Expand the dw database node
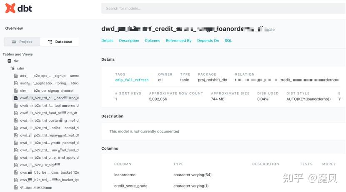This screenshot has height=192, width=346. pyautogui.click(x=16, y=61)
